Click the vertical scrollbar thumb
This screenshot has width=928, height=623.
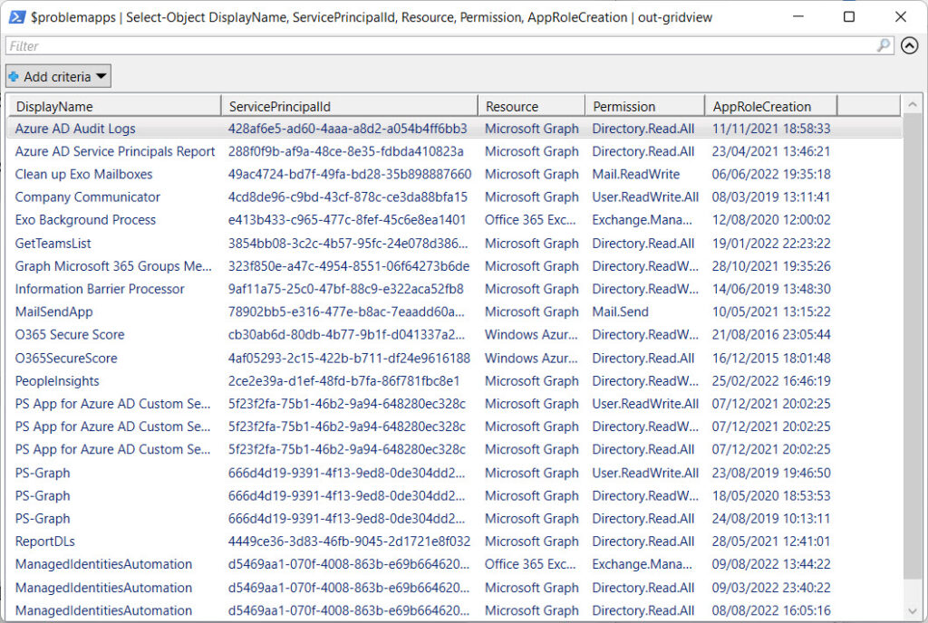coord(913,347)
